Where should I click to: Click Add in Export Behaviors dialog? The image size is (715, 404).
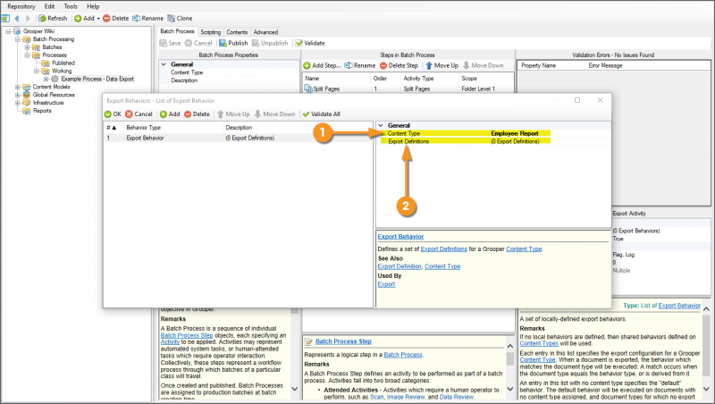coord(170,114)
